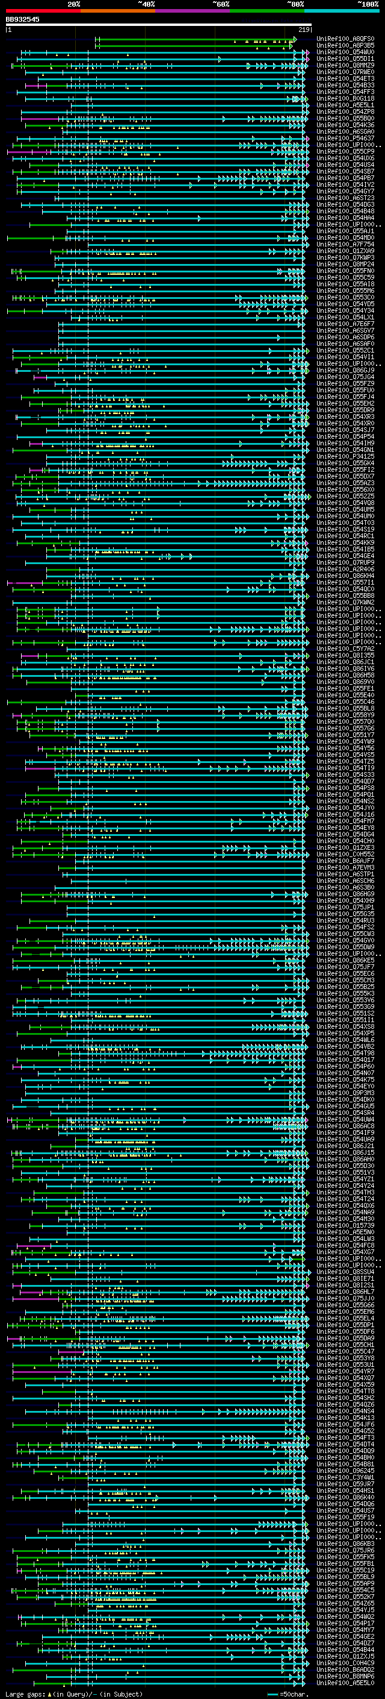Image resolution: width=385 pixels, height=1699 pixels.
Task: View the UniRef100_C0H552 hit
Action: [x=345, y=854]
